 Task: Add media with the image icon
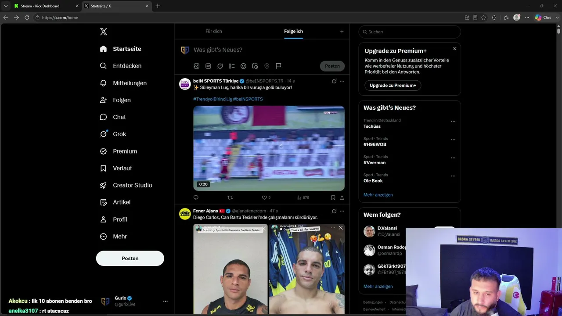click(x=197, y=66)
